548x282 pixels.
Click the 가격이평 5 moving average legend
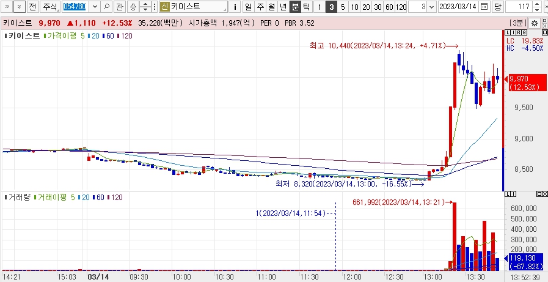pyautogui.click(x=64, y=35)
